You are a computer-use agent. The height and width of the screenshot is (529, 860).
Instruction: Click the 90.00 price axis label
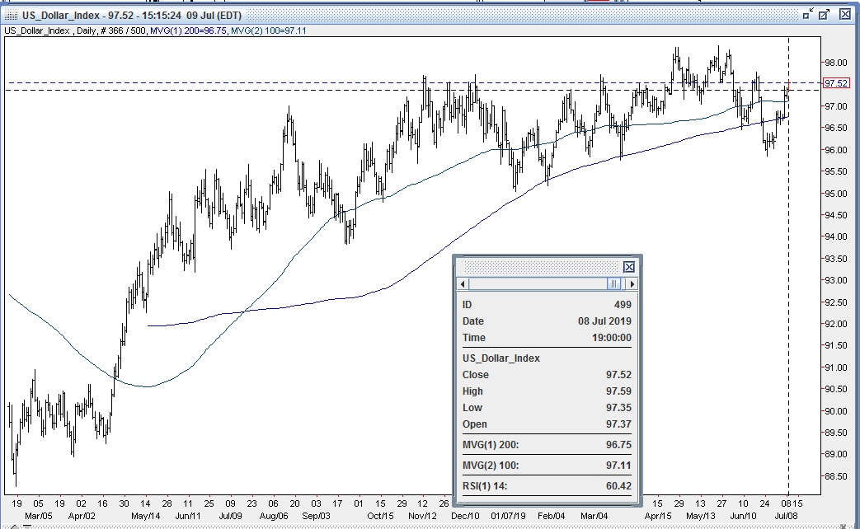836,411
